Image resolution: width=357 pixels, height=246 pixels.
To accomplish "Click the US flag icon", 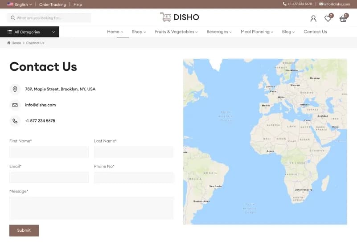I will (10, 4).
